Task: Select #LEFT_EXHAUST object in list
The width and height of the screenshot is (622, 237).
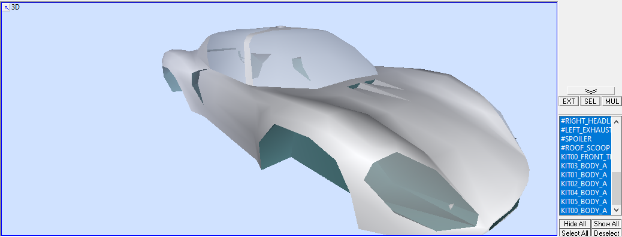Action: coord(585,130)
